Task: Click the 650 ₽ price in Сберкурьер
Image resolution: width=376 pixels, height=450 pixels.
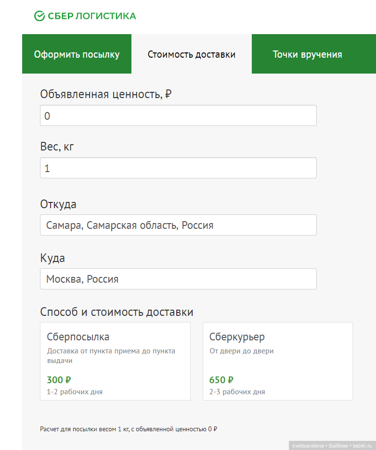Action: point(221,380)
